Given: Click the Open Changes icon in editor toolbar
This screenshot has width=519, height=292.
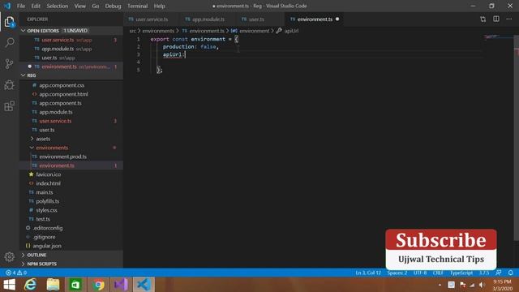Looking at the screenshot, I should (483, 19).
